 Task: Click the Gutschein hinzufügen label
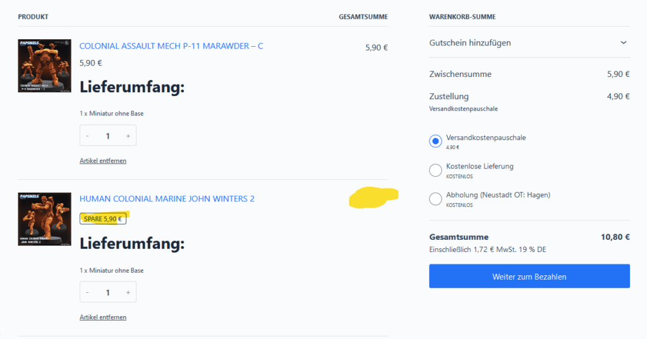(470, 43)
